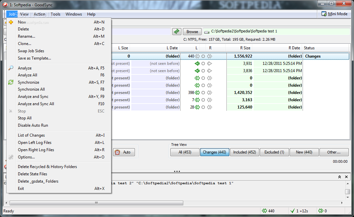Open the Other... filter options

pos(334,152)
